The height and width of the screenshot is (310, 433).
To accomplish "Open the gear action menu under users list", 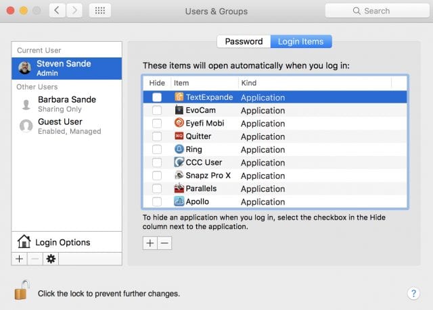I will point(51,259).
